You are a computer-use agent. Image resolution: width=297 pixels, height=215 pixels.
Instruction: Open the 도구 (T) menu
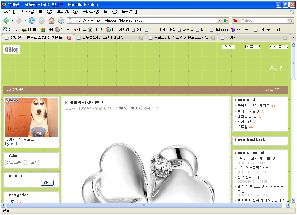111,12
